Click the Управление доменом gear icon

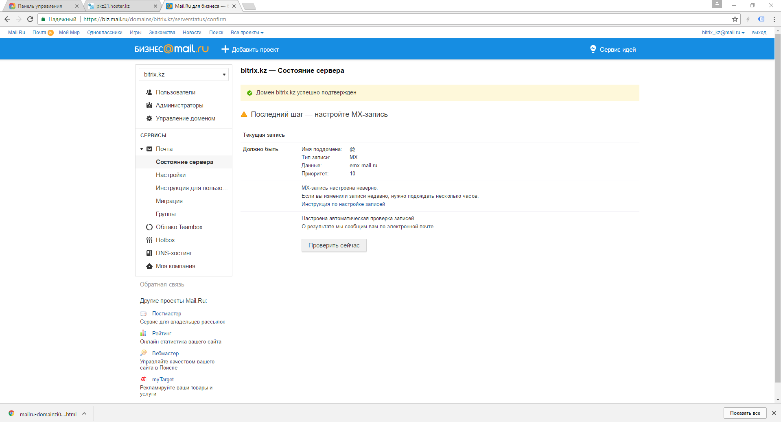point(149,118)
